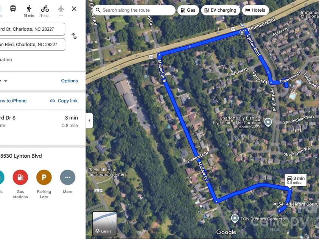Collapse the side panel arrow
This screenshot has width=319, height=239.
point(89,121)
